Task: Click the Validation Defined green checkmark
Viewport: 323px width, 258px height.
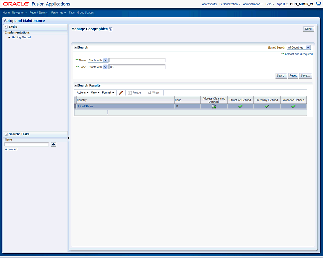Action: click(293, 106)
